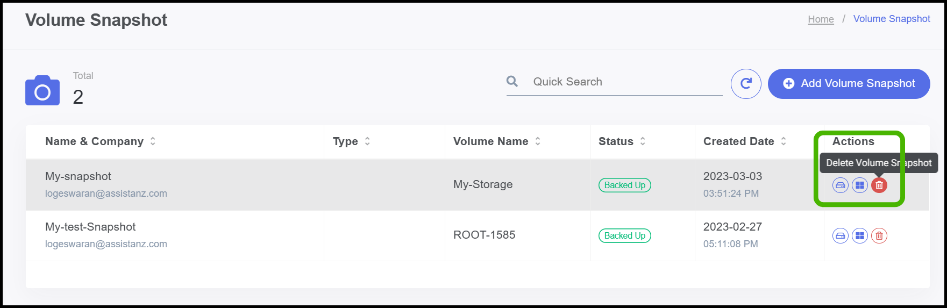Click Add Volume Snapshot button

[x=849, y=84]
